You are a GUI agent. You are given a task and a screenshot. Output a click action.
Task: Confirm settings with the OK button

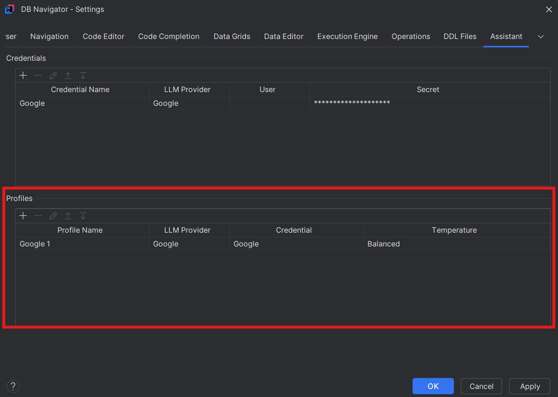tap(433, 386)
